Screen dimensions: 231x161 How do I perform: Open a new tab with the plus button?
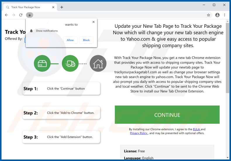[62, 7]
